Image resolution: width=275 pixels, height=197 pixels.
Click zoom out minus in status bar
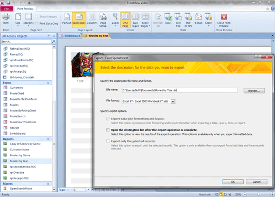coord(245,194)
